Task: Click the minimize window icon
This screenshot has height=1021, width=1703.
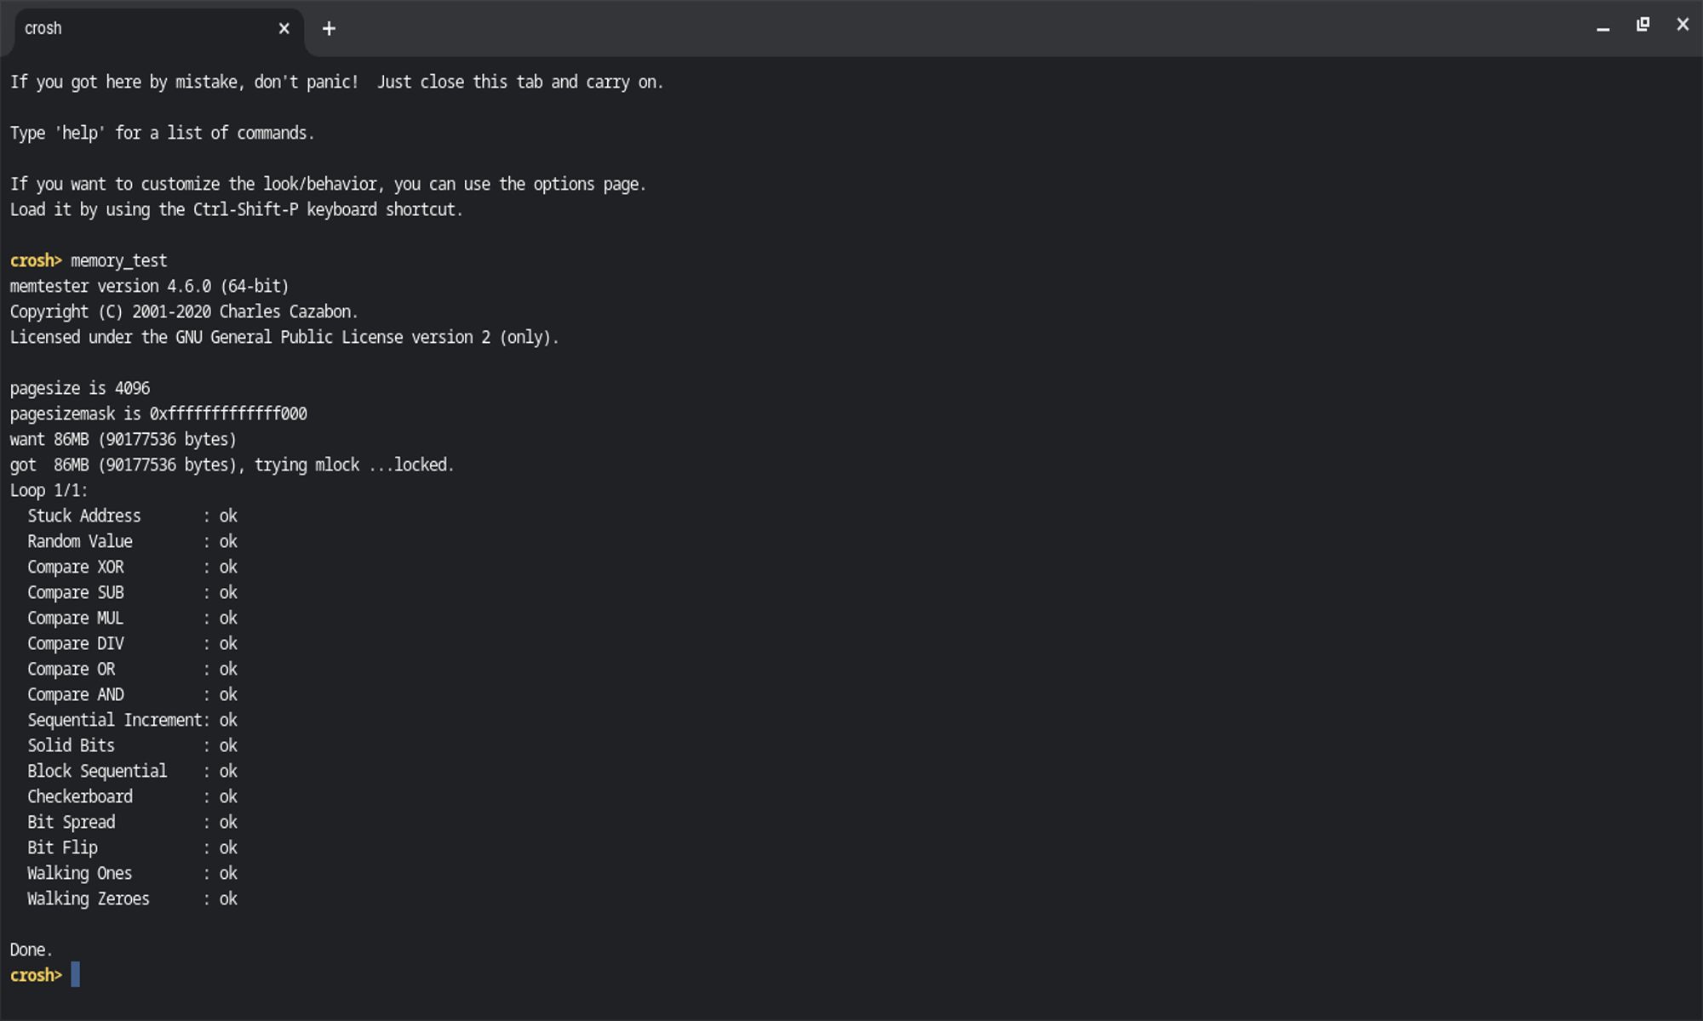Action: (1603, 28)
